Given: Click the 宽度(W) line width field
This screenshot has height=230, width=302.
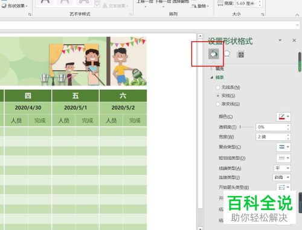Looking at the screenshot, I should coord(271,137).
